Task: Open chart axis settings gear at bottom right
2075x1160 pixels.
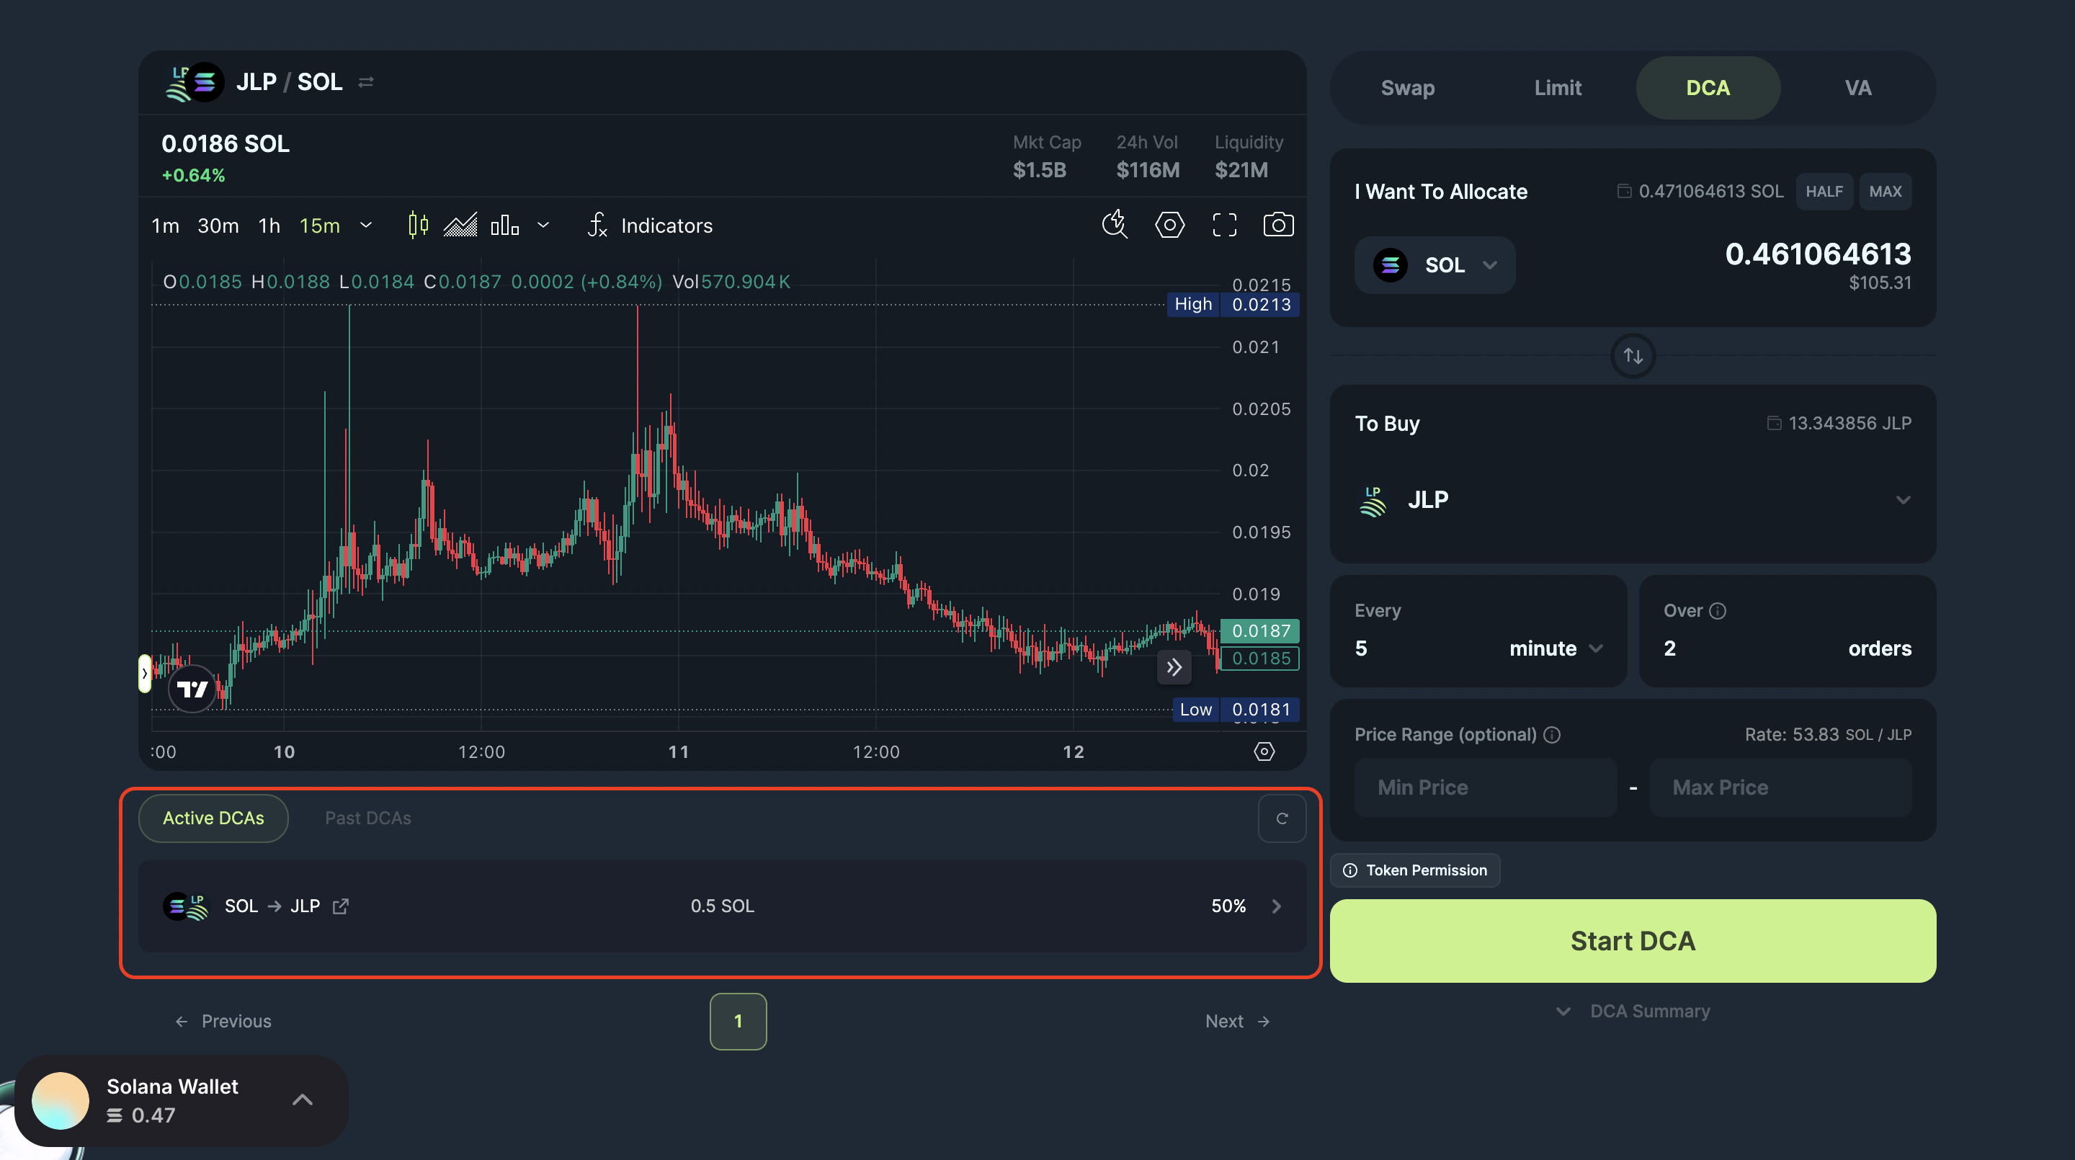Action: 1264,751
